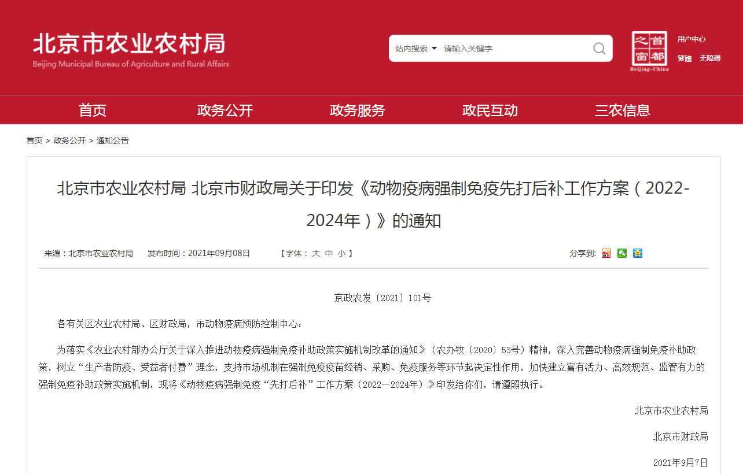Open the 站内搜索 search scope dropdown
This screenshot has height=474, width=743.
(415, 49)
